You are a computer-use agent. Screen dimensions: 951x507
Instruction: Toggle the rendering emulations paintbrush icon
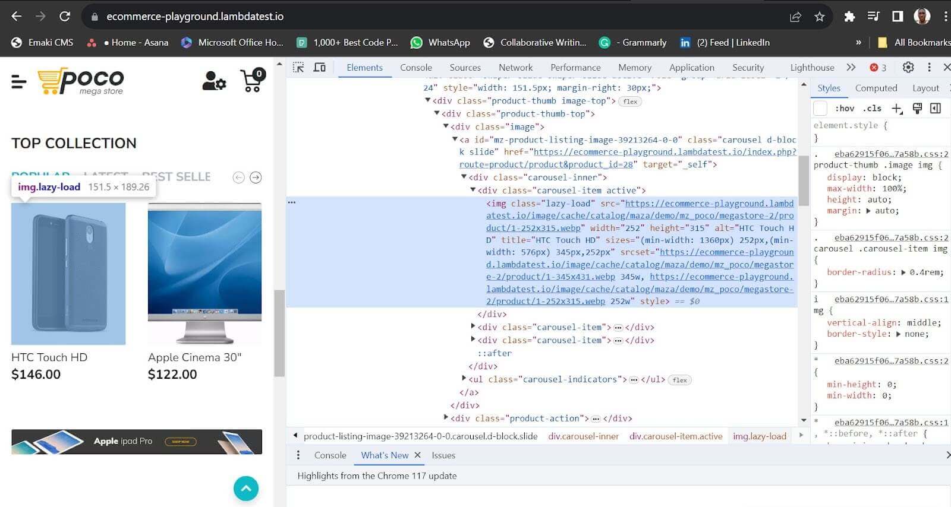[x=917, y=108]
